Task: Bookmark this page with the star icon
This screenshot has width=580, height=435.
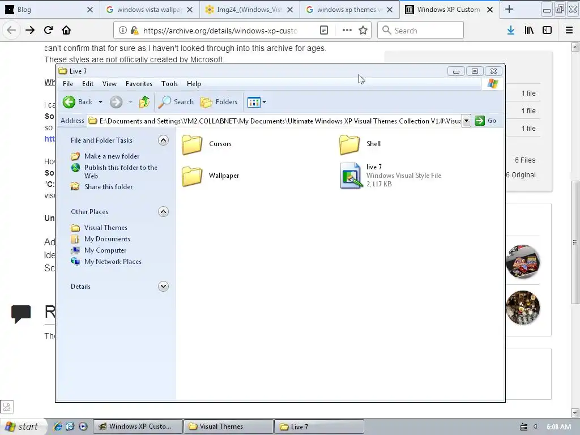Action: (363, 31)
